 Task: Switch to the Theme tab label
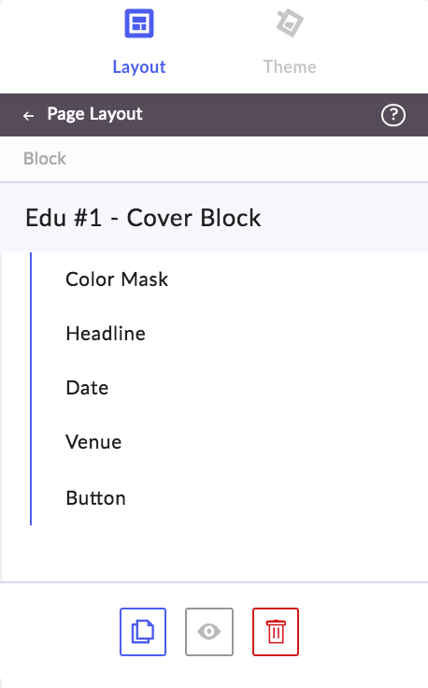coord(290,66)
